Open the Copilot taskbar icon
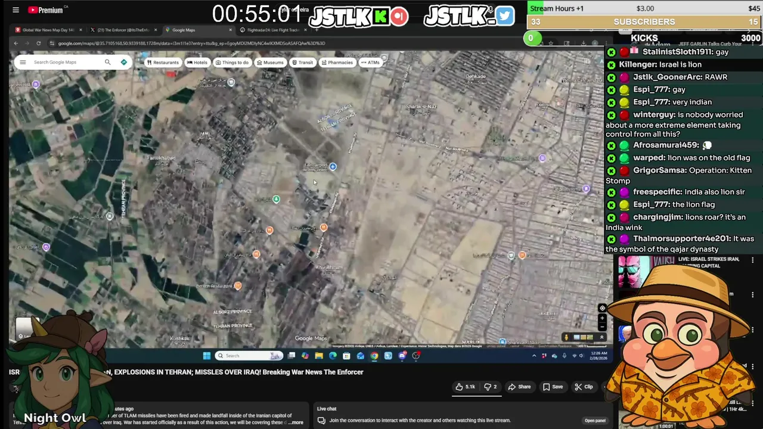 pyautogui.click(x=305, y=356)
